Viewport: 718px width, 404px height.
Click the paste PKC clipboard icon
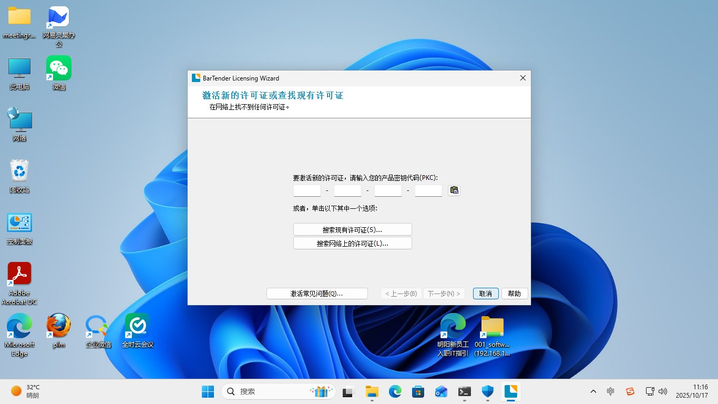[x=454, y=190]
